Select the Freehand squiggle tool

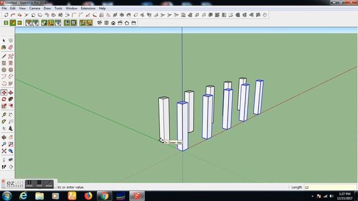[x=11, y=56]
